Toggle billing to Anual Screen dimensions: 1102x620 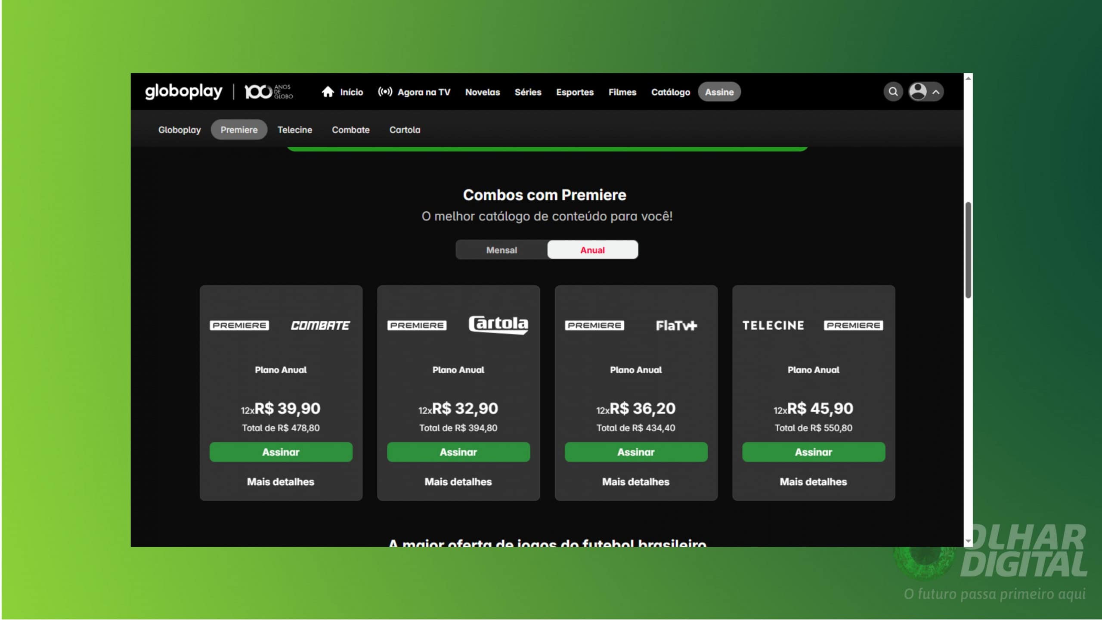pos(592,250)
